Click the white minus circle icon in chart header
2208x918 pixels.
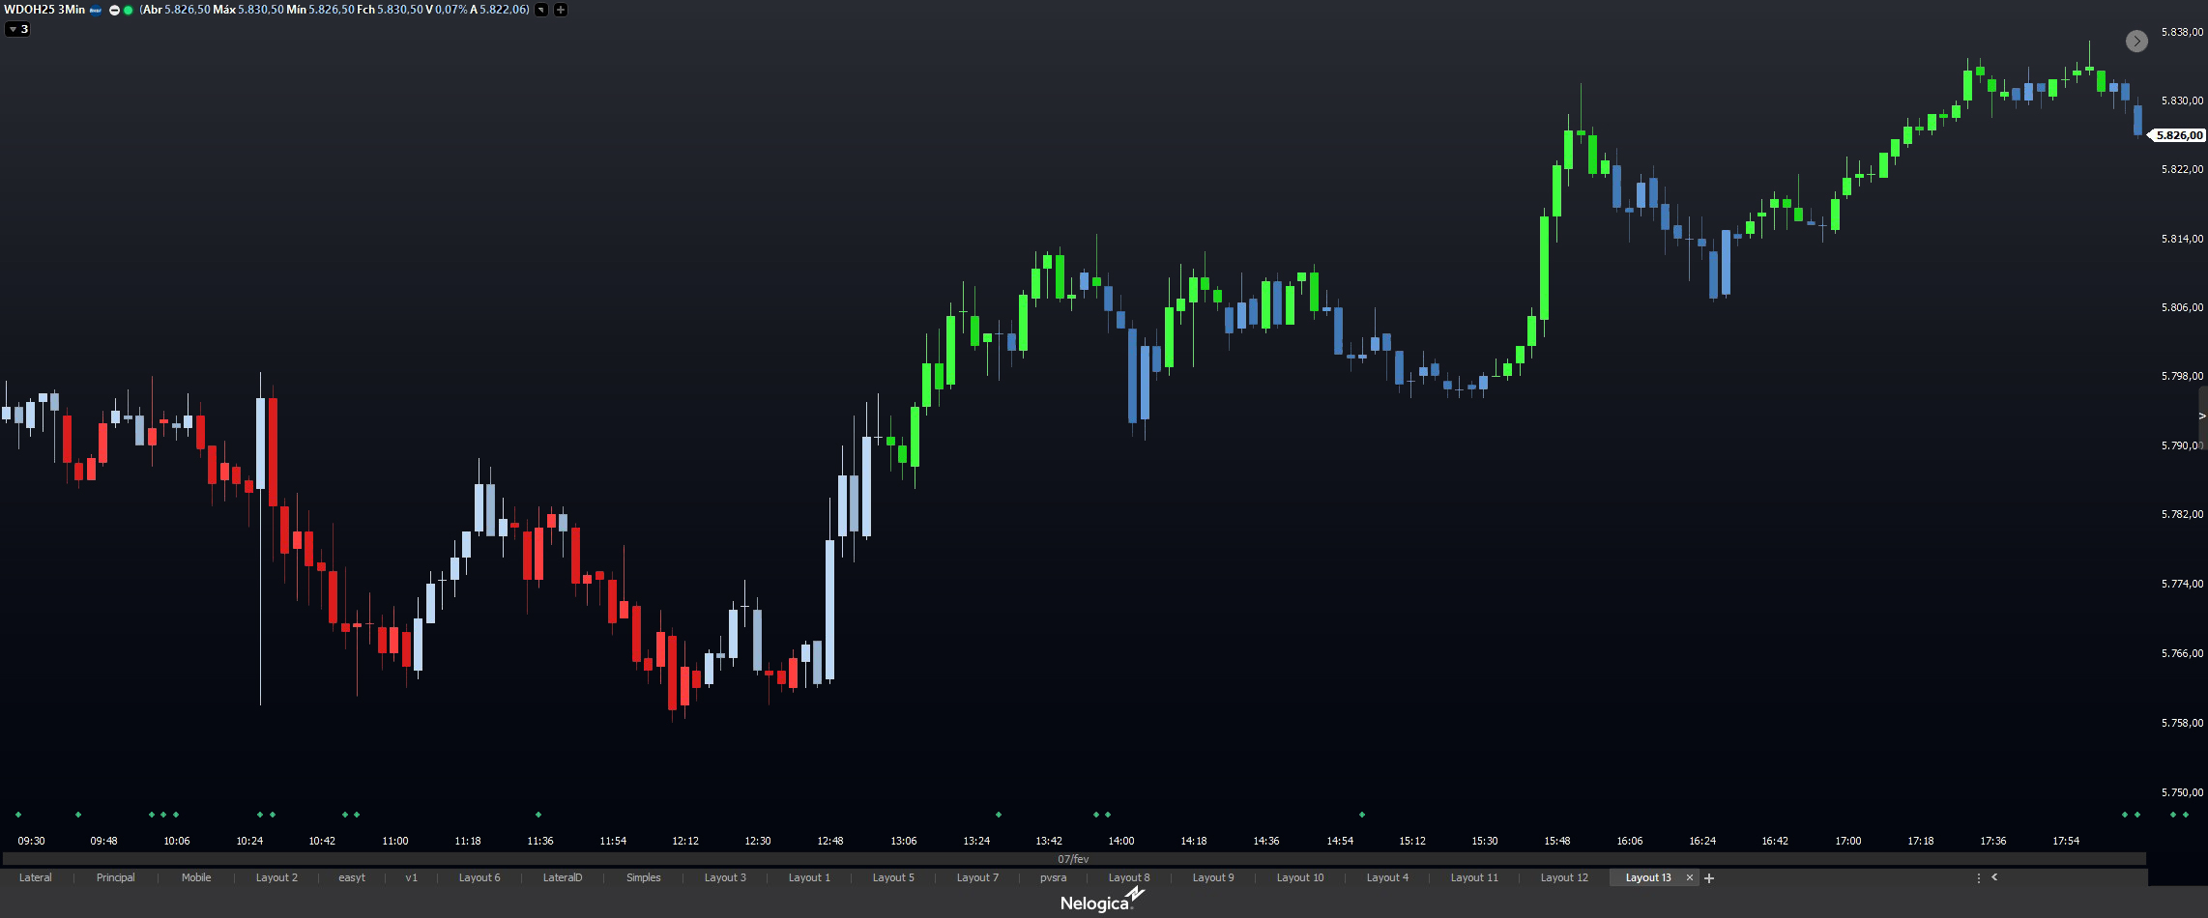[114, 10]
